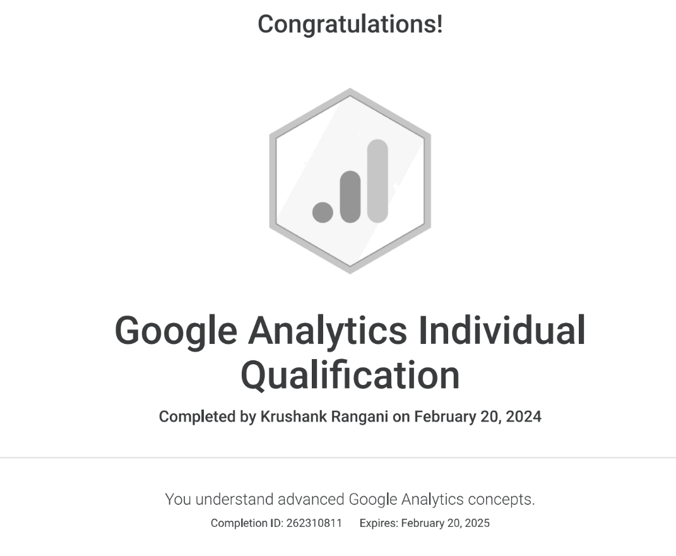The width and height of the screenshot is (676, 556).
Task: Click the gray hexagon border of the badge
Action: tap(273, 180)
